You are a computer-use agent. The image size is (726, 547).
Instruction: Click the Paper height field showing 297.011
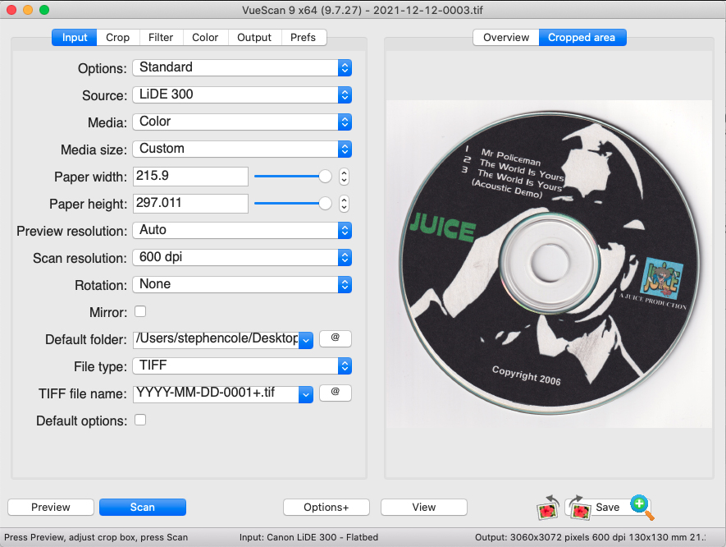(191, 203)
